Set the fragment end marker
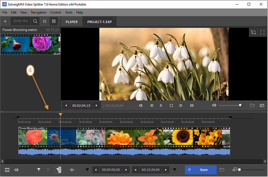 (174, 170)
